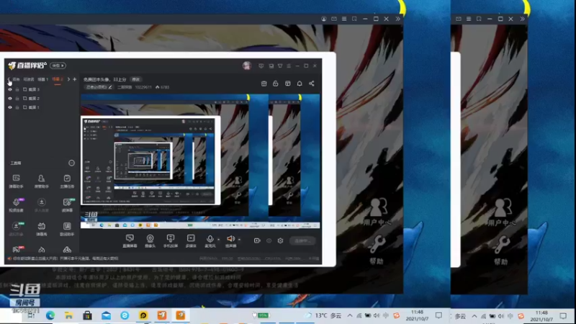Open the user avatar in companion title bar

(x=247, y=66)
